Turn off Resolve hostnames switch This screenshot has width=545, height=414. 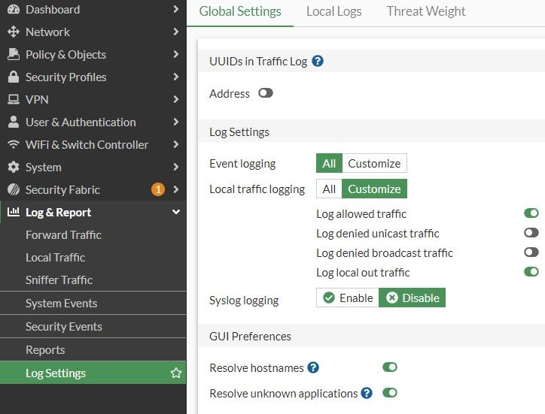pyautogui.click(x=390, y=367)
